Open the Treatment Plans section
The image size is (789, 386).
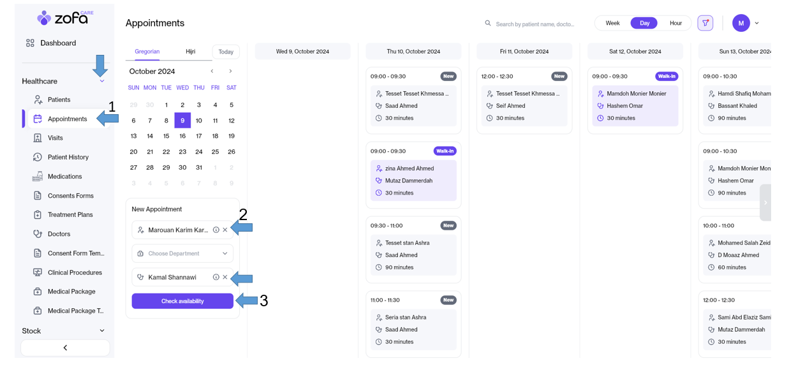(x=70, y=215)
